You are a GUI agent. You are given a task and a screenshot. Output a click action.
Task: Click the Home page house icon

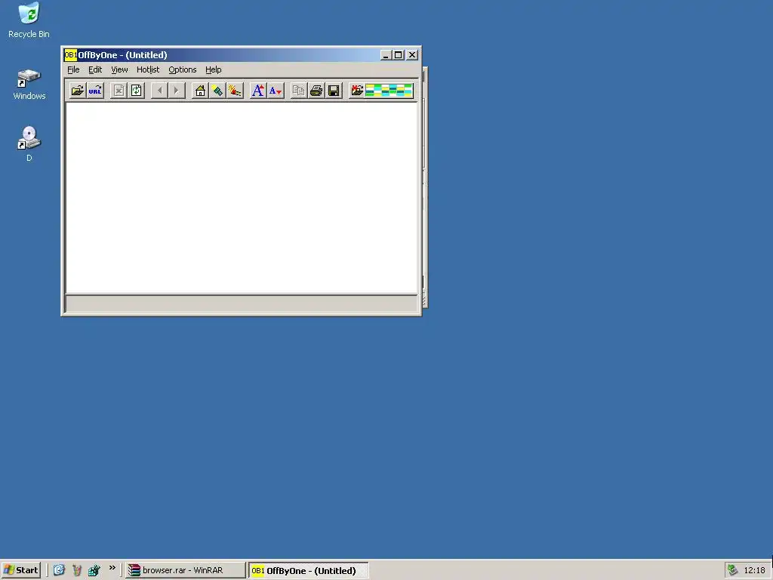pos(200,91)
